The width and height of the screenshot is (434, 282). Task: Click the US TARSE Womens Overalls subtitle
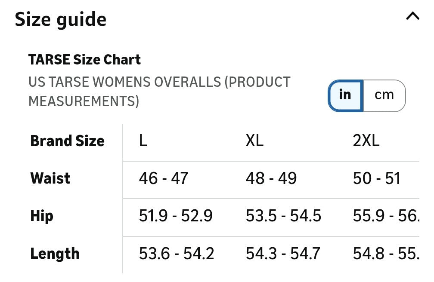(159, 91)
